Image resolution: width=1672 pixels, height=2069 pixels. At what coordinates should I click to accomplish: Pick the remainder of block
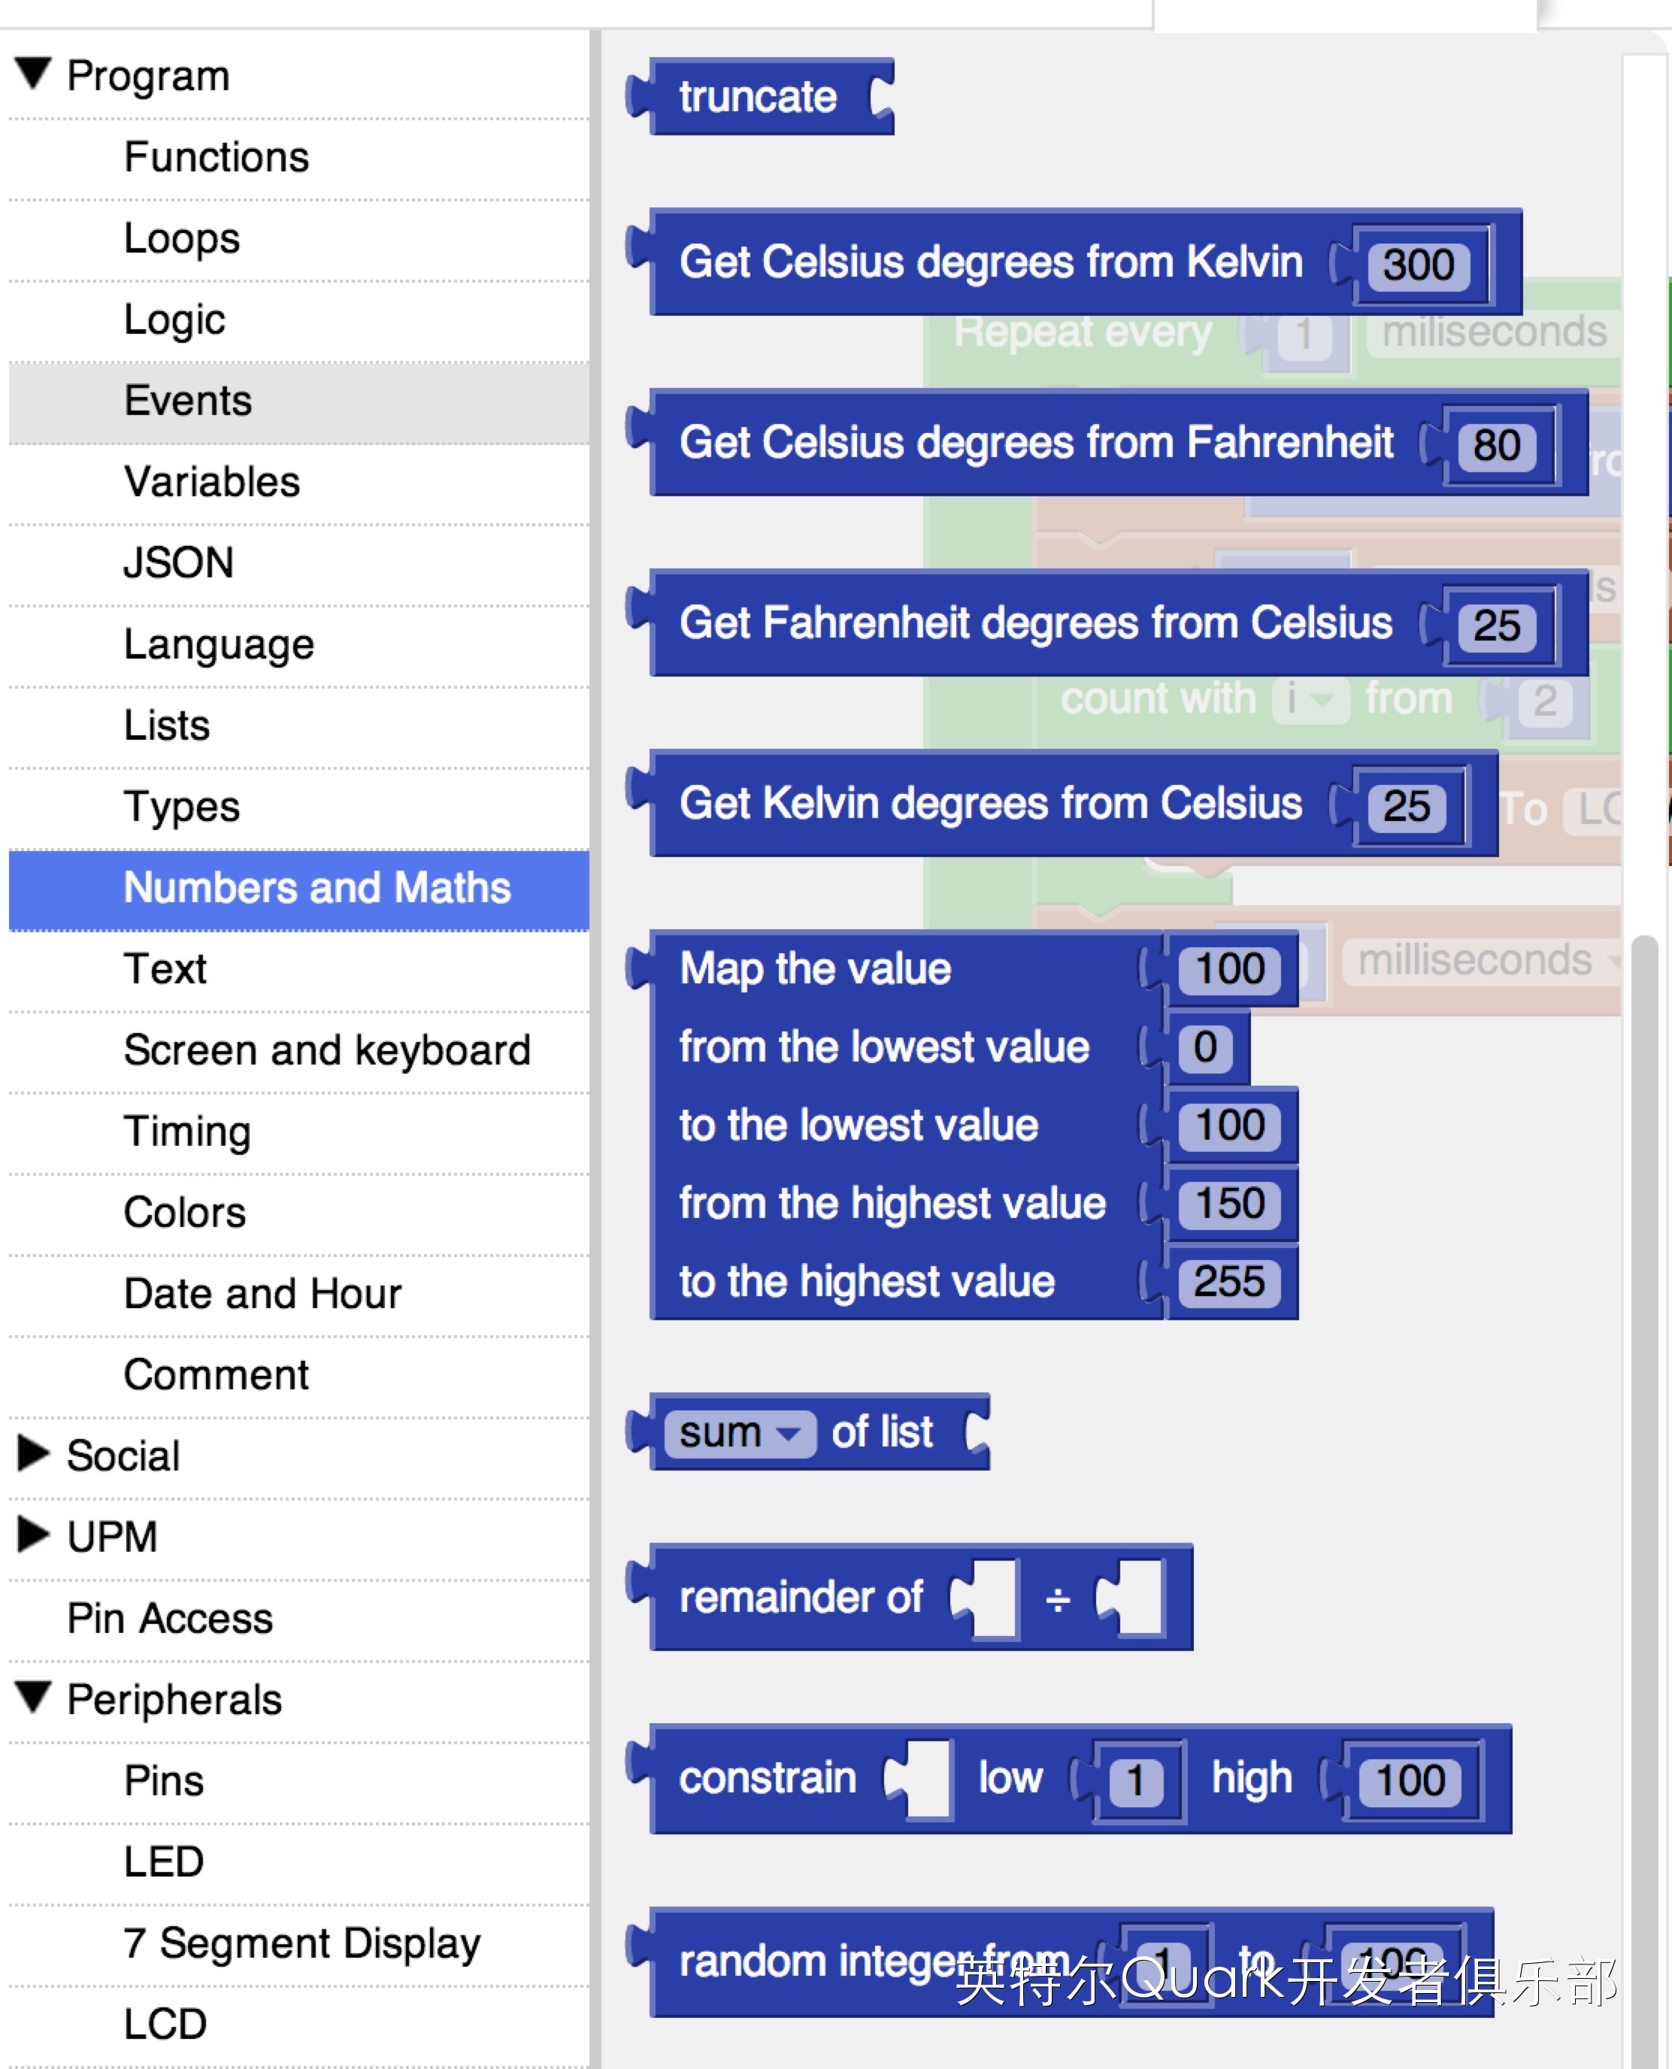point(799,1598)
